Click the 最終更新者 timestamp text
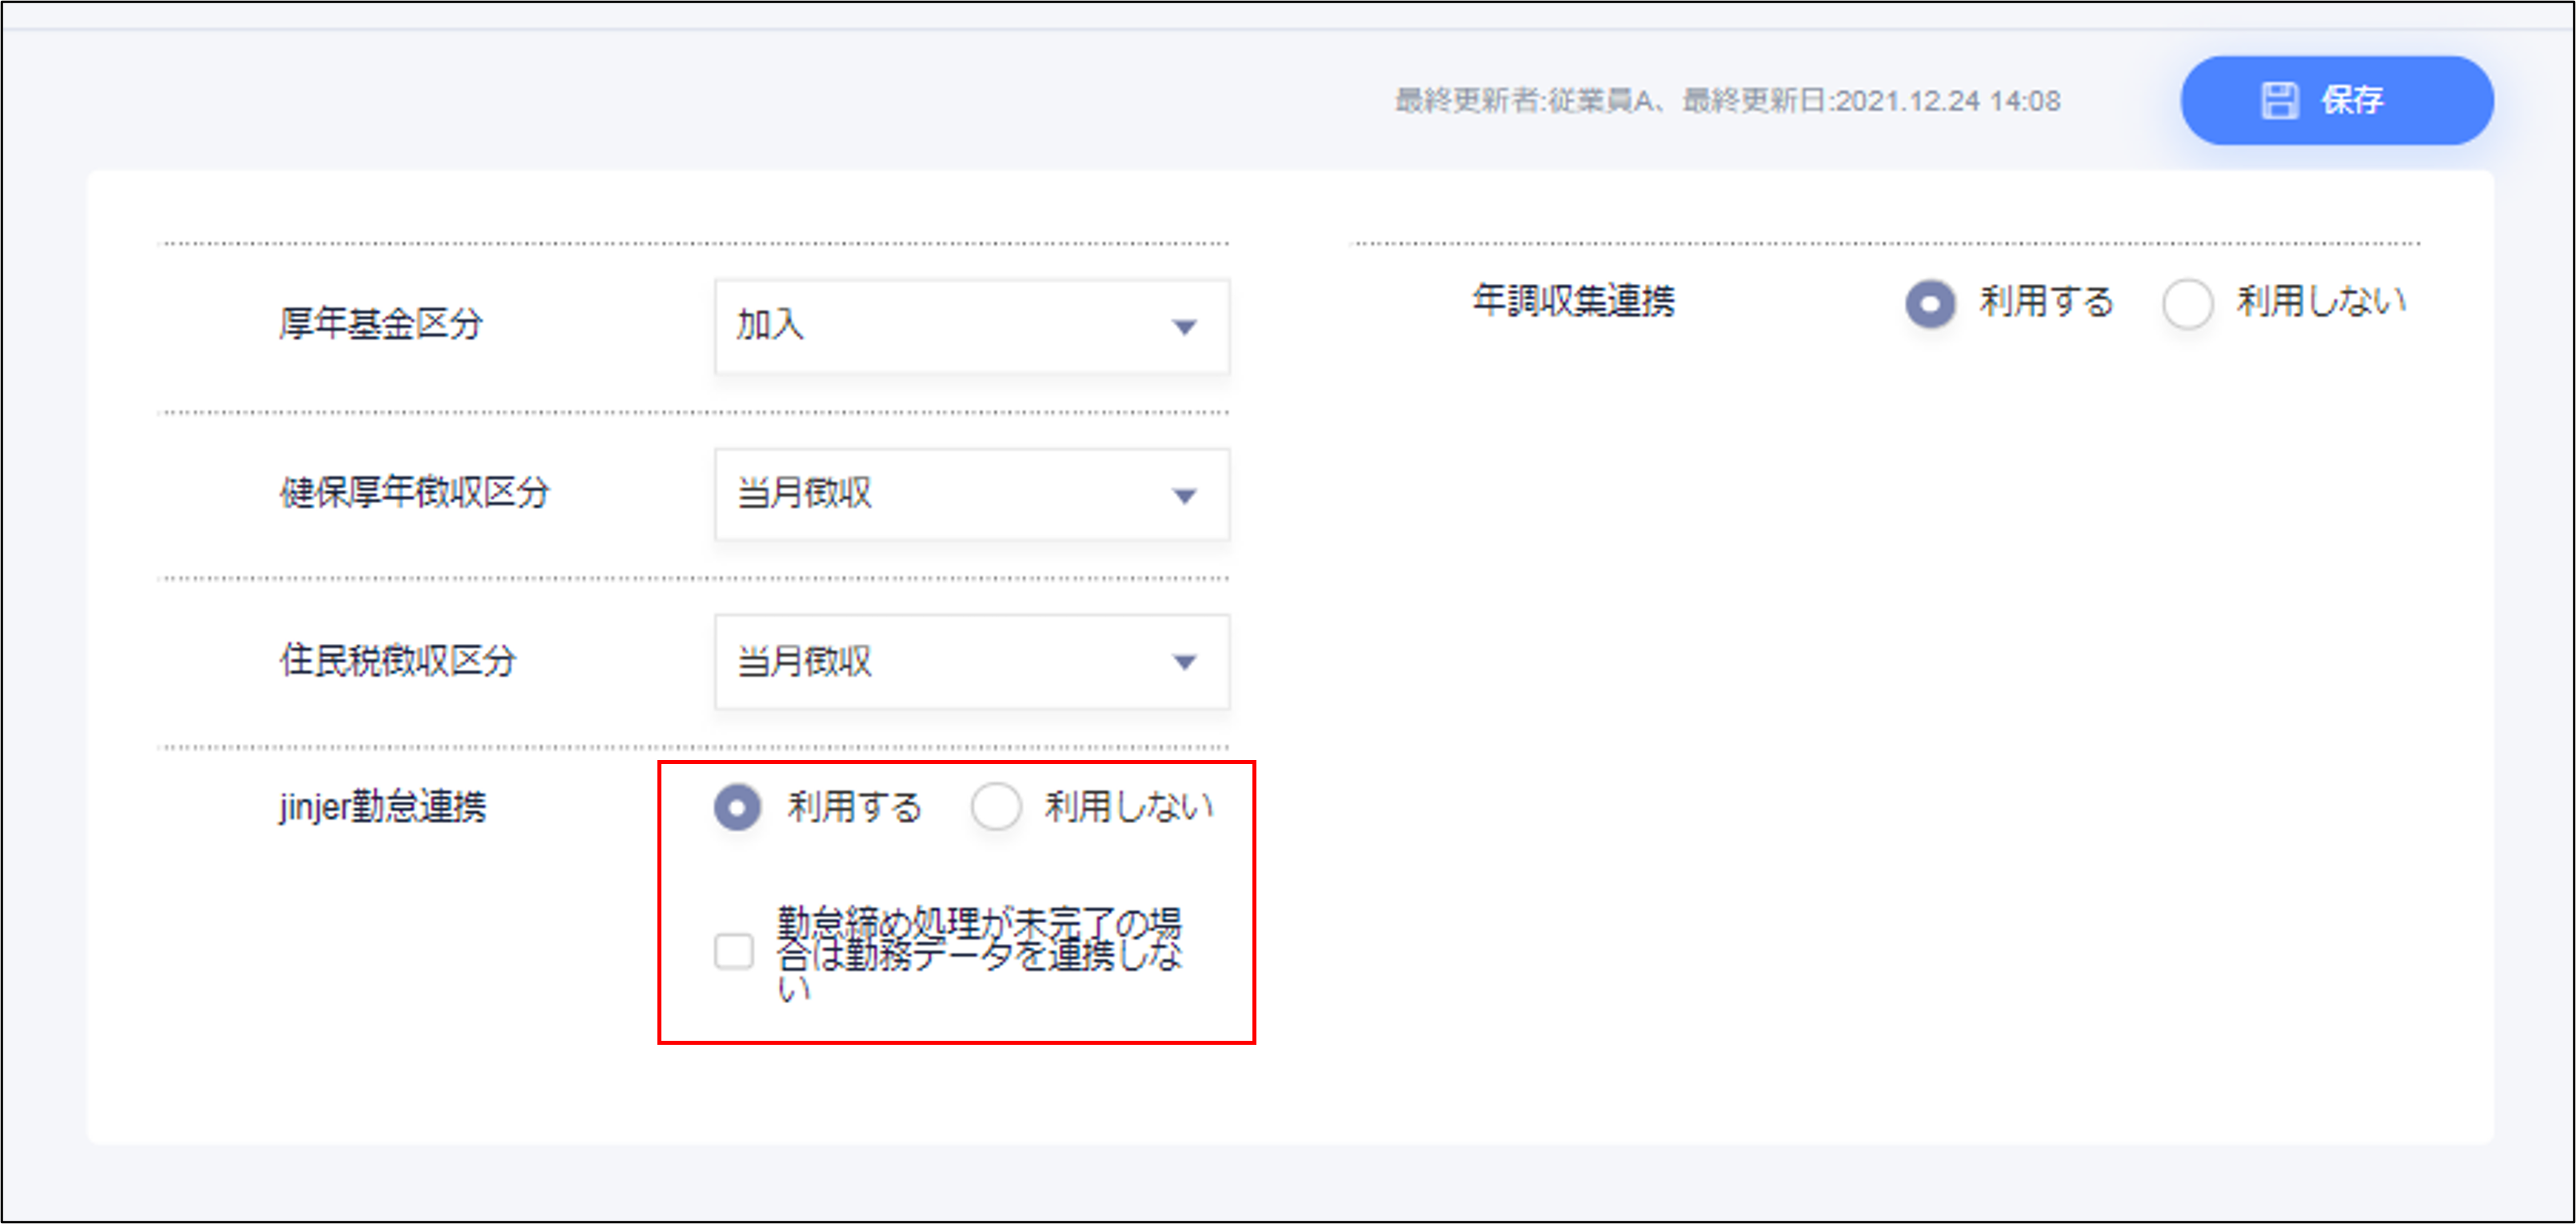This screenshot has height=1224, width=2576. [1727, 101]
